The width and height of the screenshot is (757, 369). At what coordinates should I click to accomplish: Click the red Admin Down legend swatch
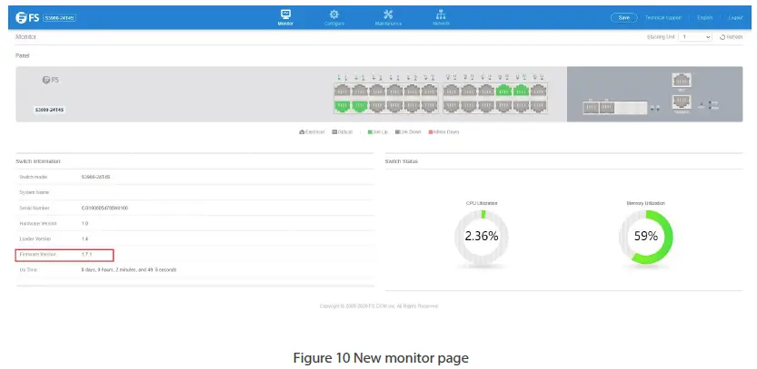(431, 132)
